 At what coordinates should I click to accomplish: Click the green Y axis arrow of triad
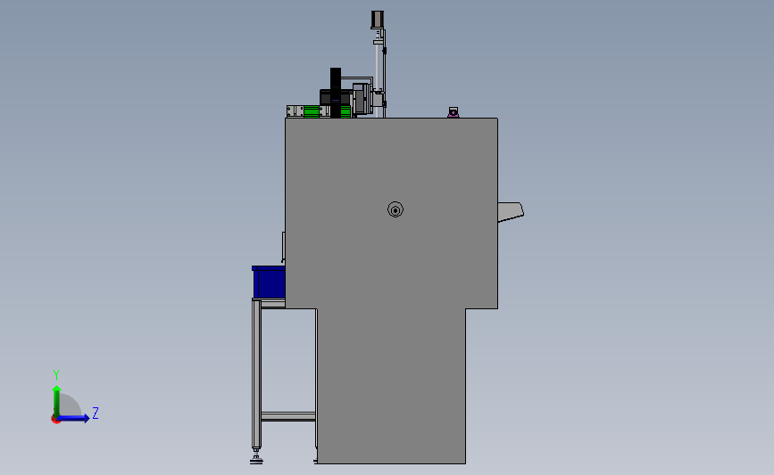(57, 401)
